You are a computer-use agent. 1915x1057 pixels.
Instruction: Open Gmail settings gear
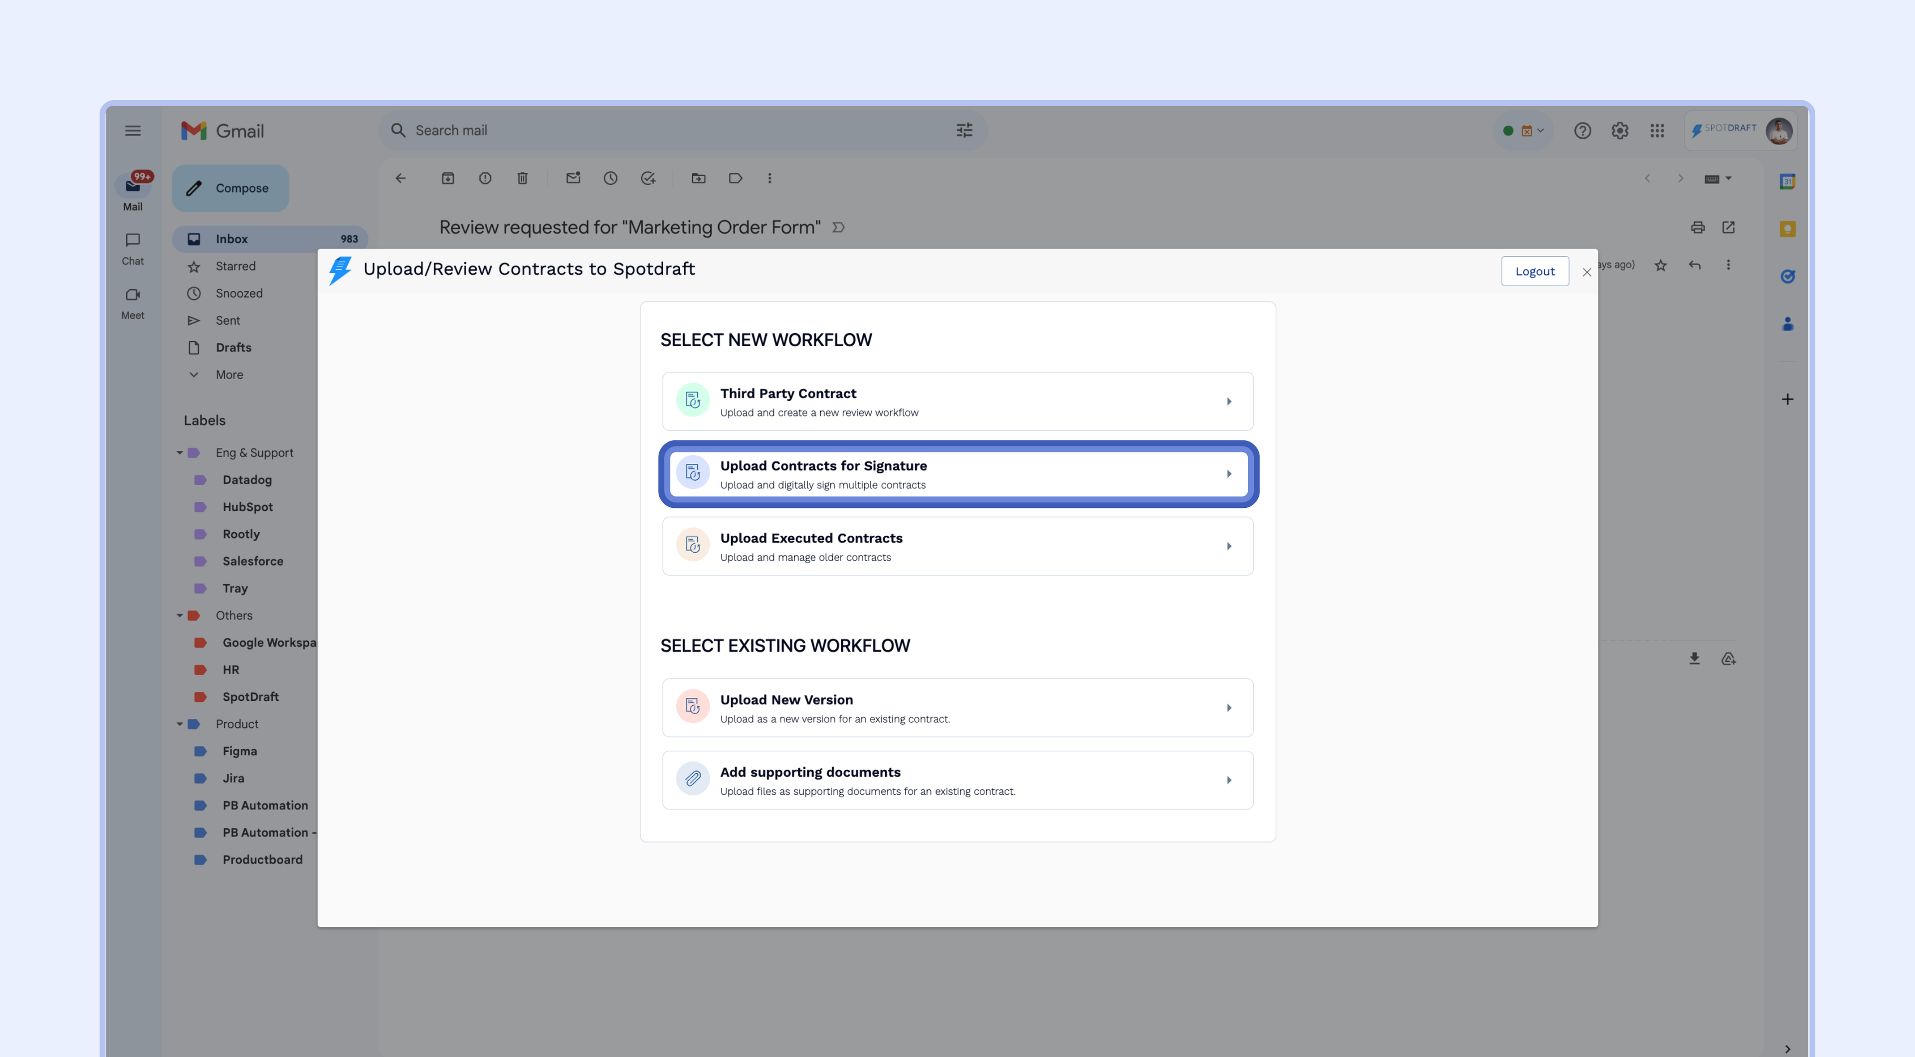click(x=1620, y=131)
